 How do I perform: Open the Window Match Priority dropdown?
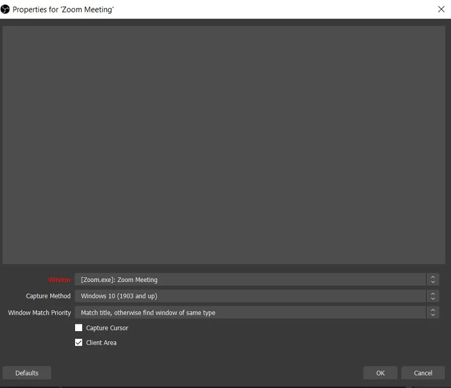(257, 312)
